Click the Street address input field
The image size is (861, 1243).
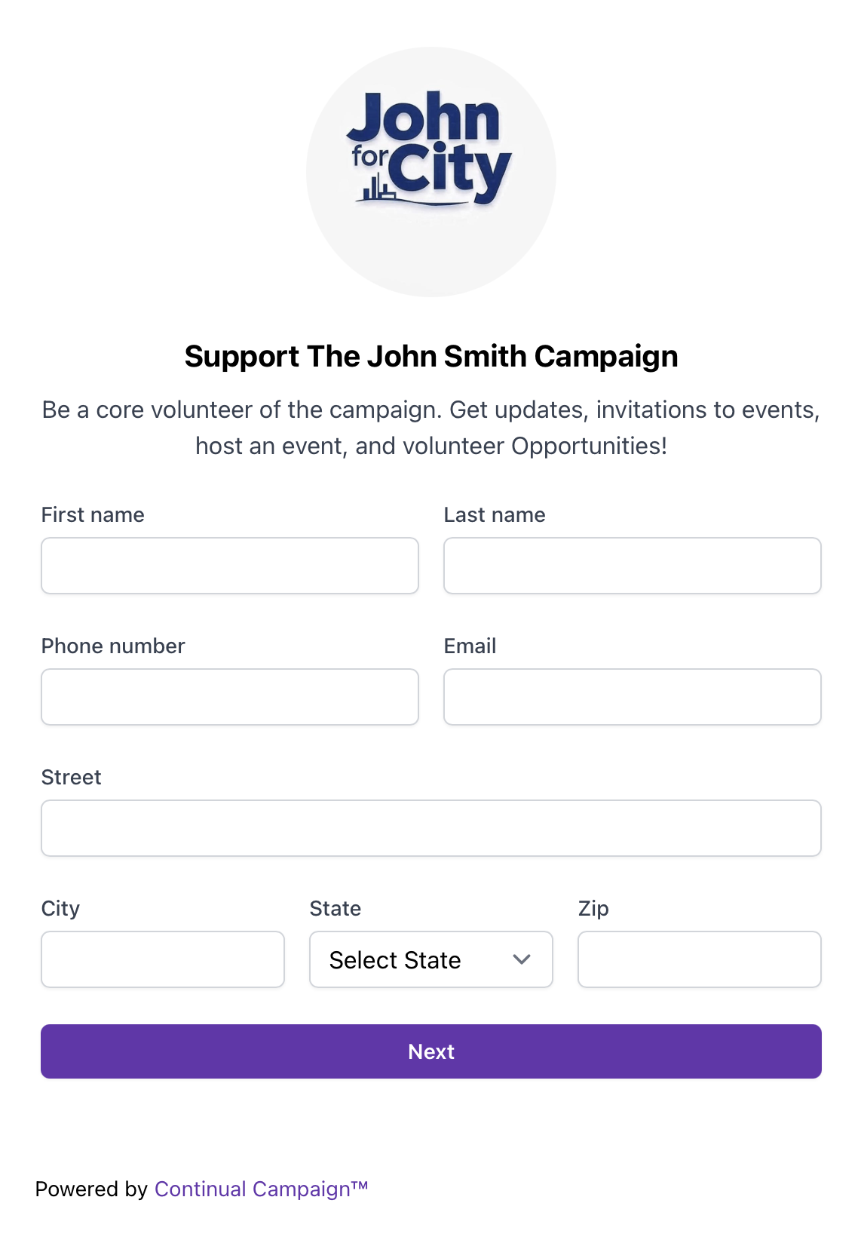click(430, 828)
